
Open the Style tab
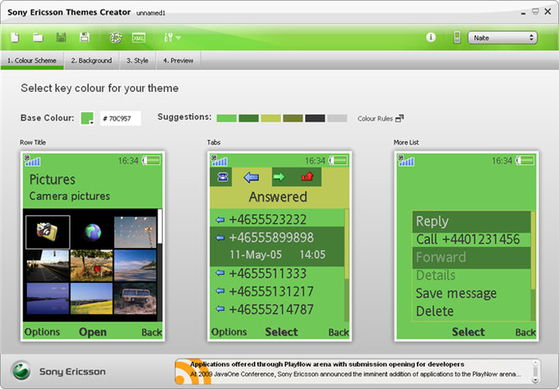point(137,61)
